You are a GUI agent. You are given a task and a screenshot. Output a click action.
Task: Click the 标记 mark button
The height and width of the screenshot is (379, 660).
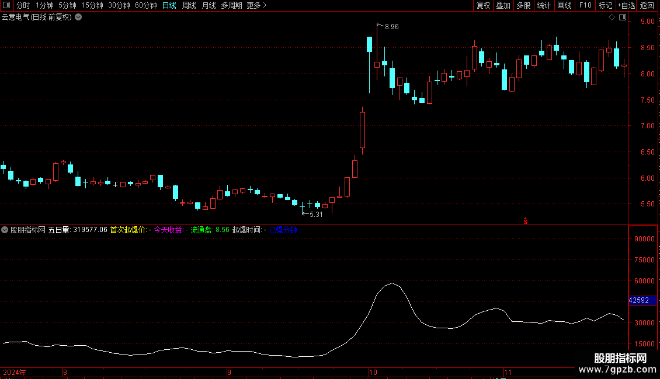[x=605, y=5]
